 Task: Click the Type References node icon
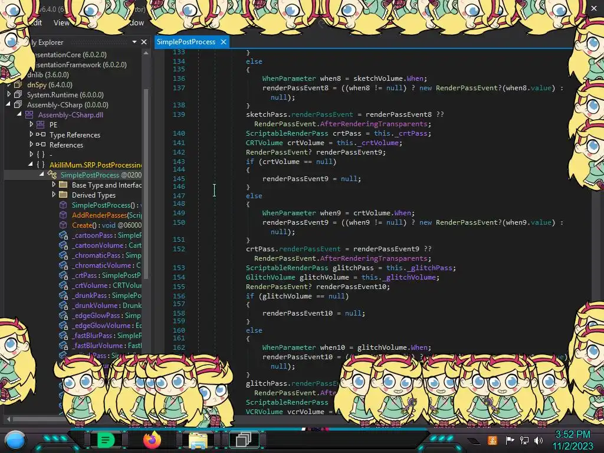[x=41, y=135]
